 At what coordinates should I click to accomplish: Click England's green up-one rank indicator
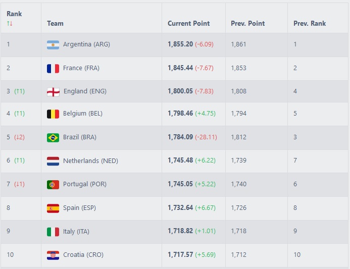[x=19, y=91]
